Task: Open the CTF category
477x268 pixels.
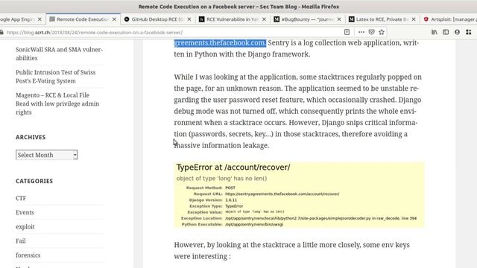Action: 21,198
